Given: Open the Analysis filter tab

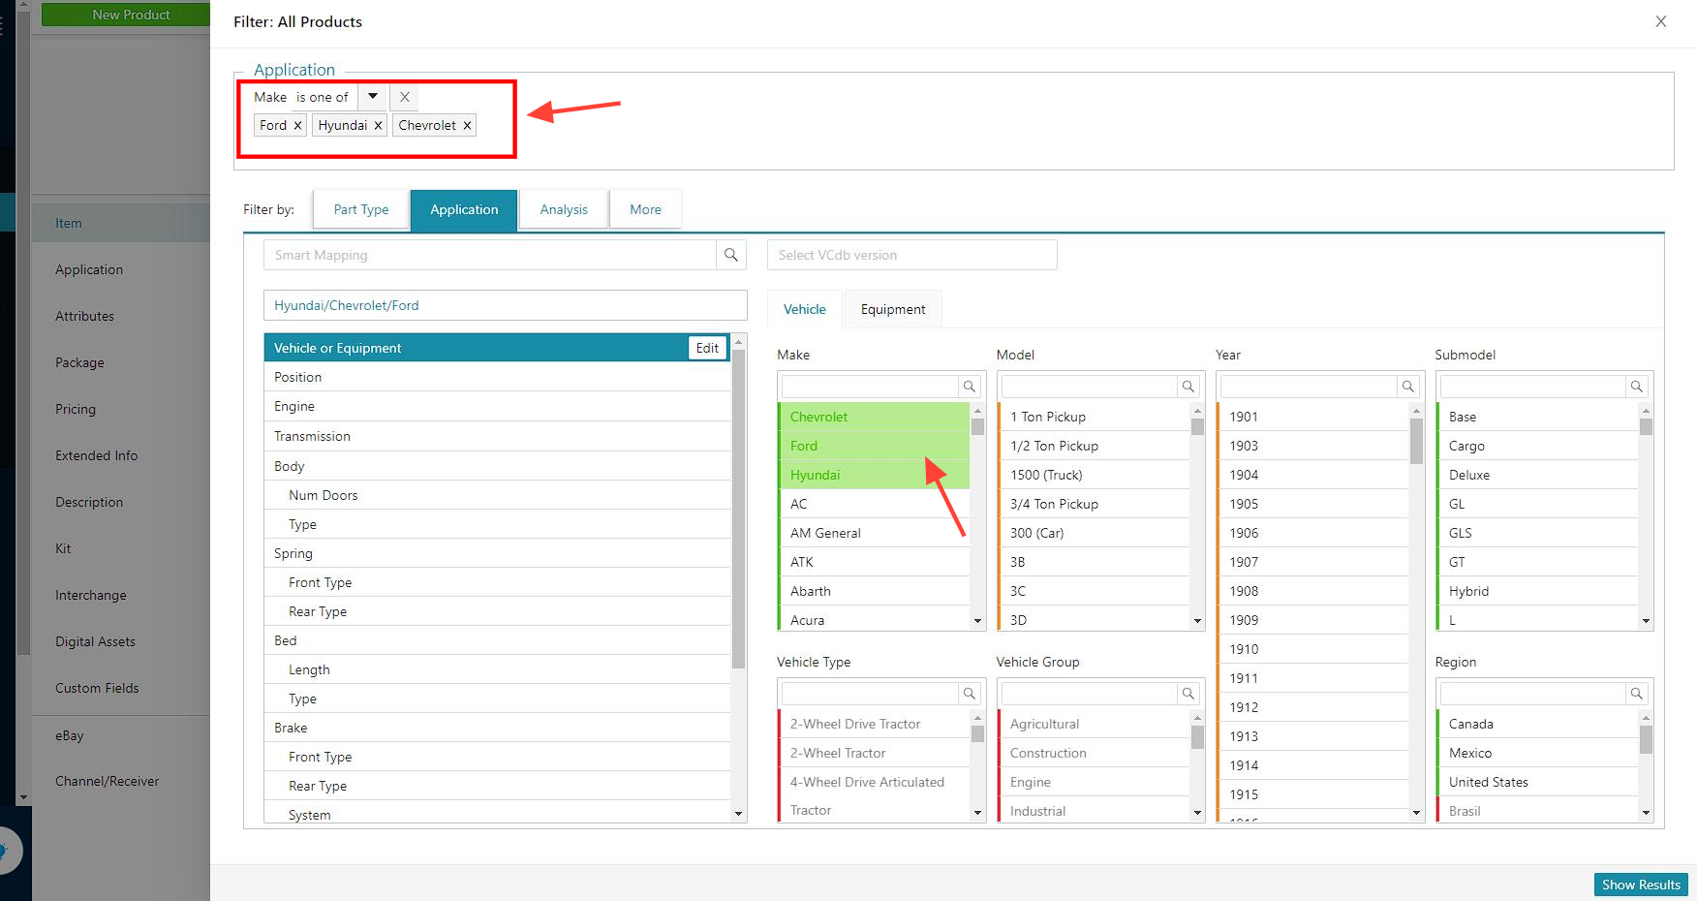Looking at the screenshot, I should click(x=564, y=209).
